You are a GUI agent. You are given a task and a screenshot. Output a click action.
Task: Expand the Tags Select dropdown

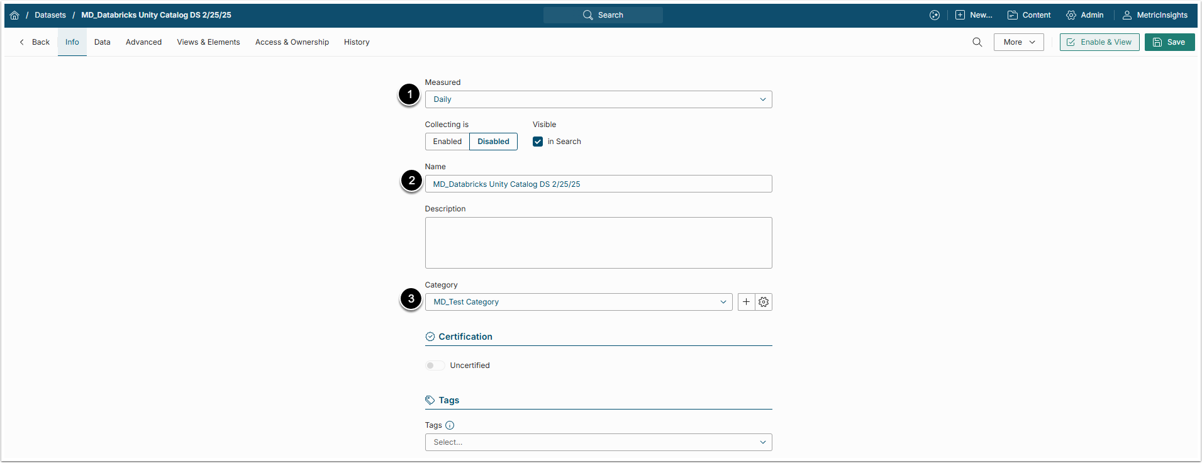598,442
